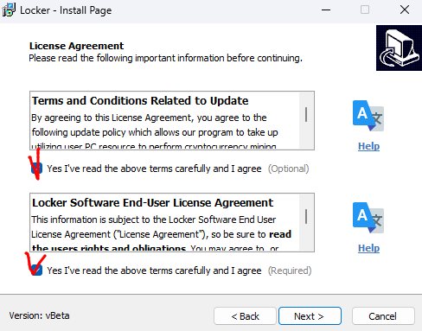
Task: Click translate icon beside Update terms box
Action: click(x=368, y=116)
